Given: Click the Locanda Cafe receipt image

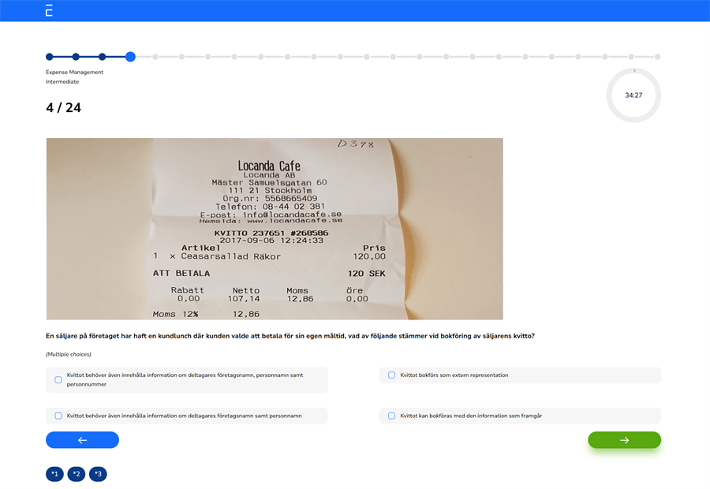Looking at the screenshot, I should 275,229.
